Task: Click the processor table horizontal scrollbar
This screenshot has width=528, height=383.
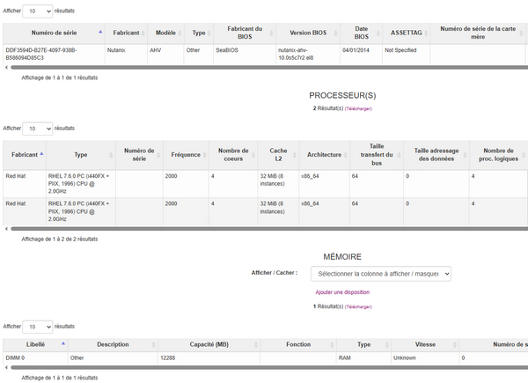Action: pyautogui.click(x=264, y=228)
